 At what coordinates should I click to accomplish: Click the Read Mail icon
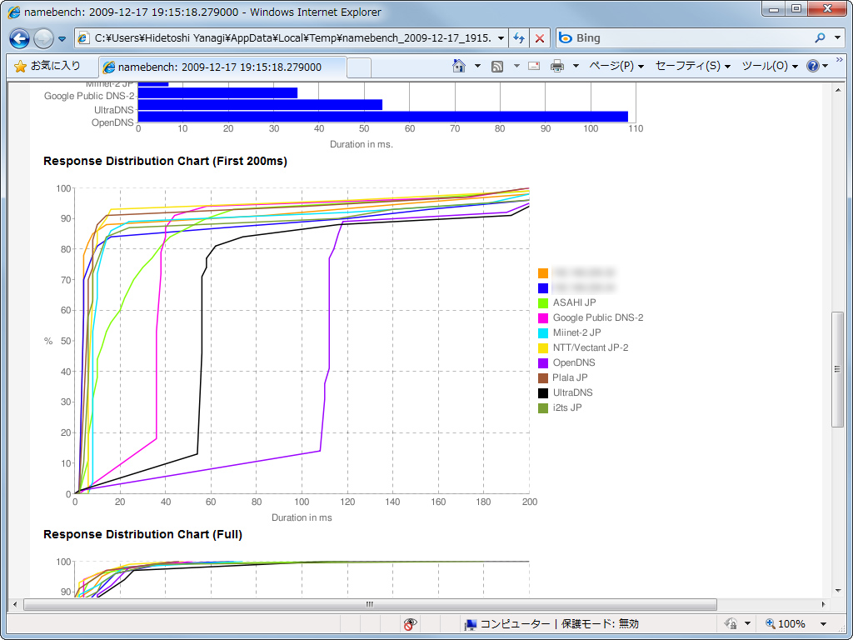point(534,67)
